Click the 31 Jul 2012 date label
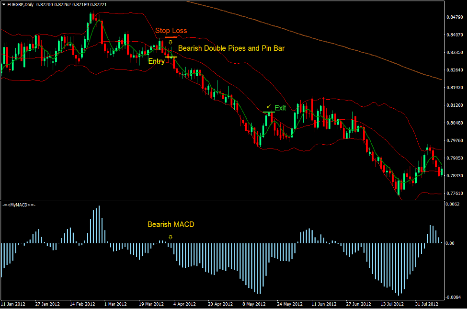This screenshot has width=468, height=309. point(426,304)
